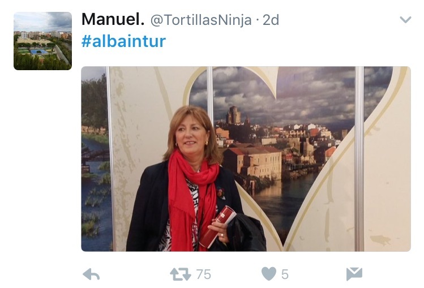
Task: Open the tweet permalink via 2d timestamp
Action: (271, 20)
